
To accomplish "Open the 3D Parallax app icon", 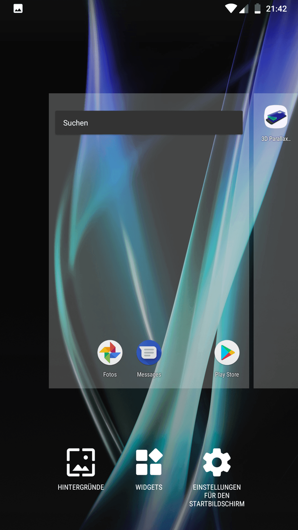I will (x=276, y=117).
